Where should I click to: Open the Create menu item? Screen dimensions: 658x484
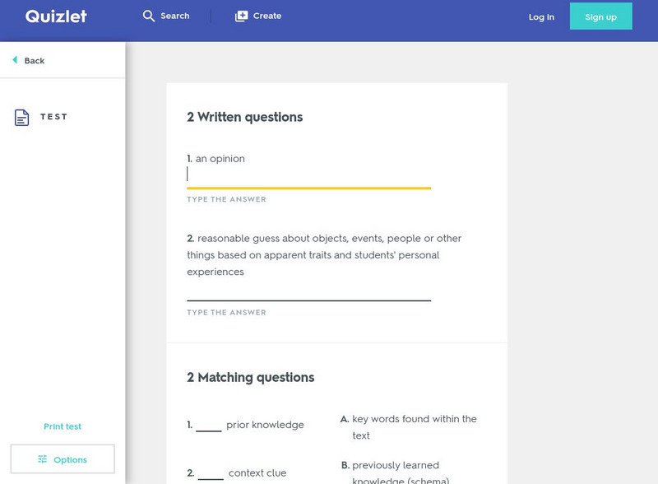point(258,16)
